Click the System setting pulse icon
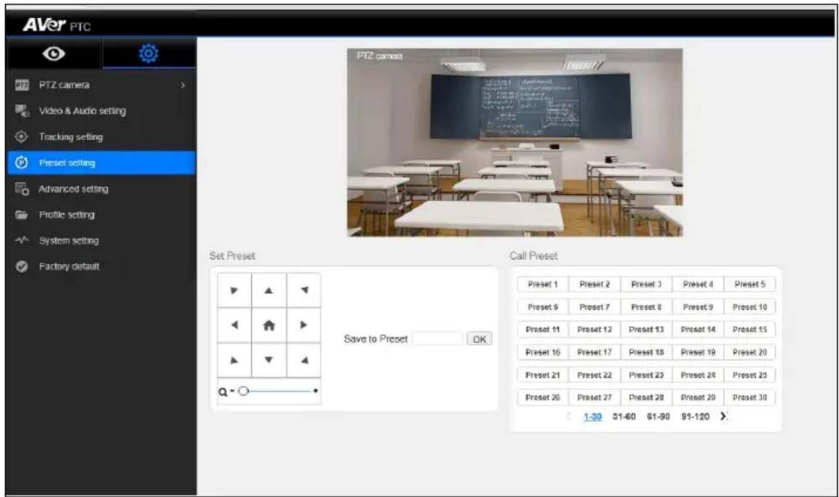 tap(22, 241)
